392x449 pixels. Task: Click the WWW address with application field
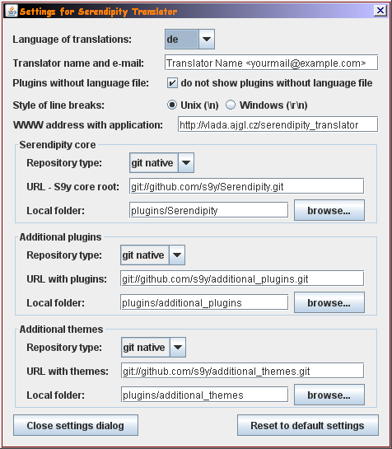pos(278,124)
